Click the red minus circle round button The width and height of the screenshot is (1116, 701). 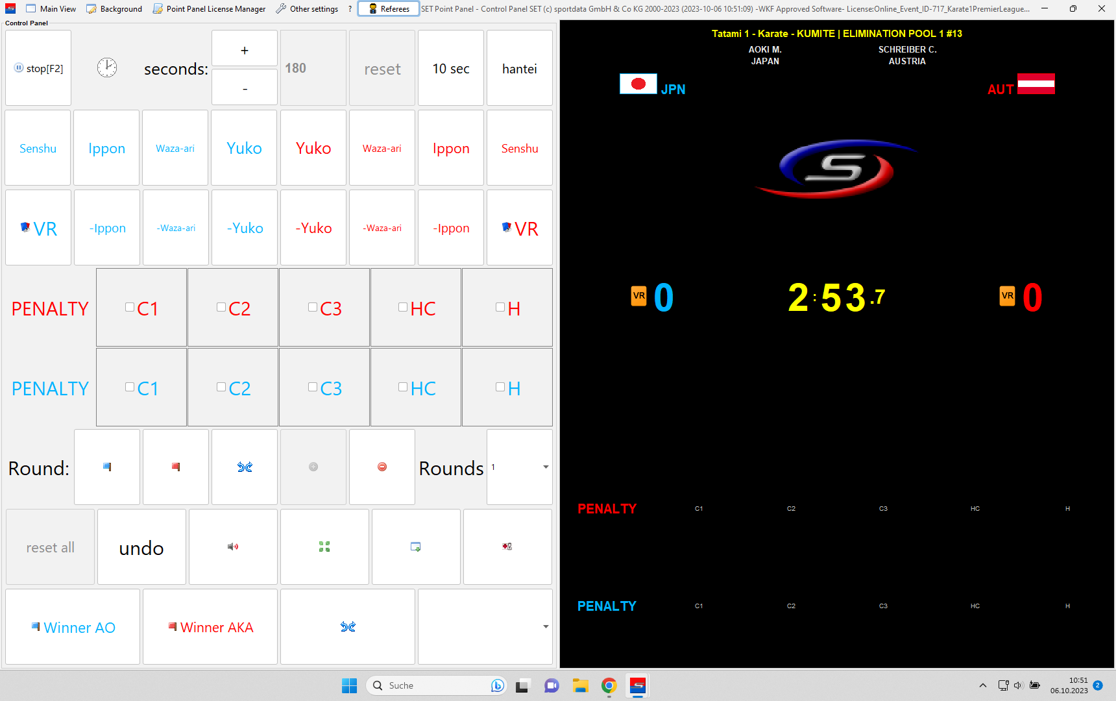[x=382, y=467]
